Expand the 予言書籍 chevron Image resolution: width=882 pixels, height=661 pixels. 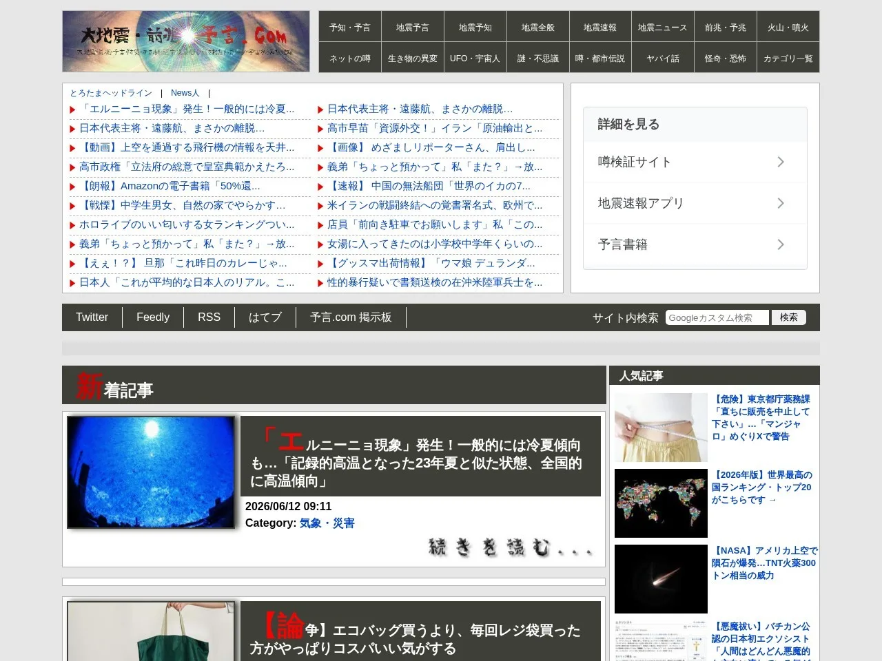(x=781, y=244)
